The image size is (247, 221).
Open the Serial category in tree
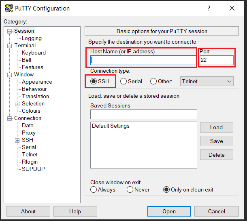(29, 147)
